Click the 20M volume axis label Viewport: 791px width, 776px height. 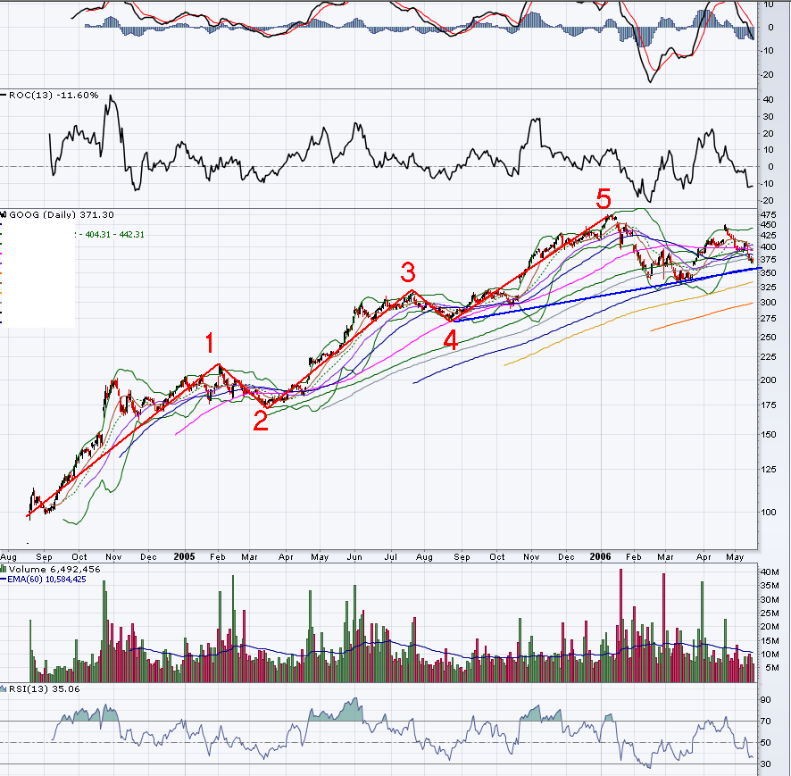coord(770,627)
